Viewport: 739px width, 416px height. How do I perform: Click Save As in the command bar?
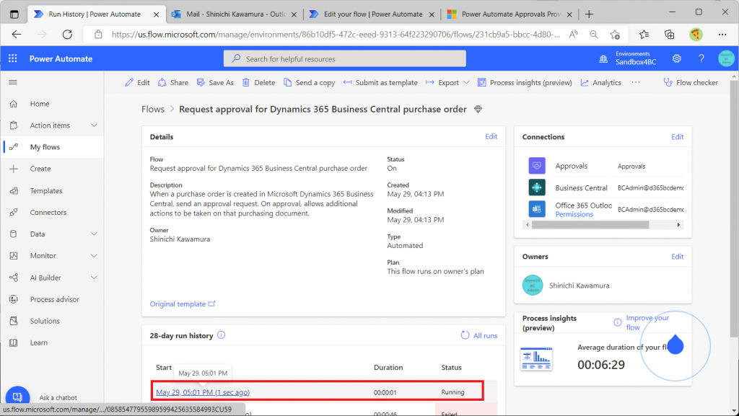point(215,82)
